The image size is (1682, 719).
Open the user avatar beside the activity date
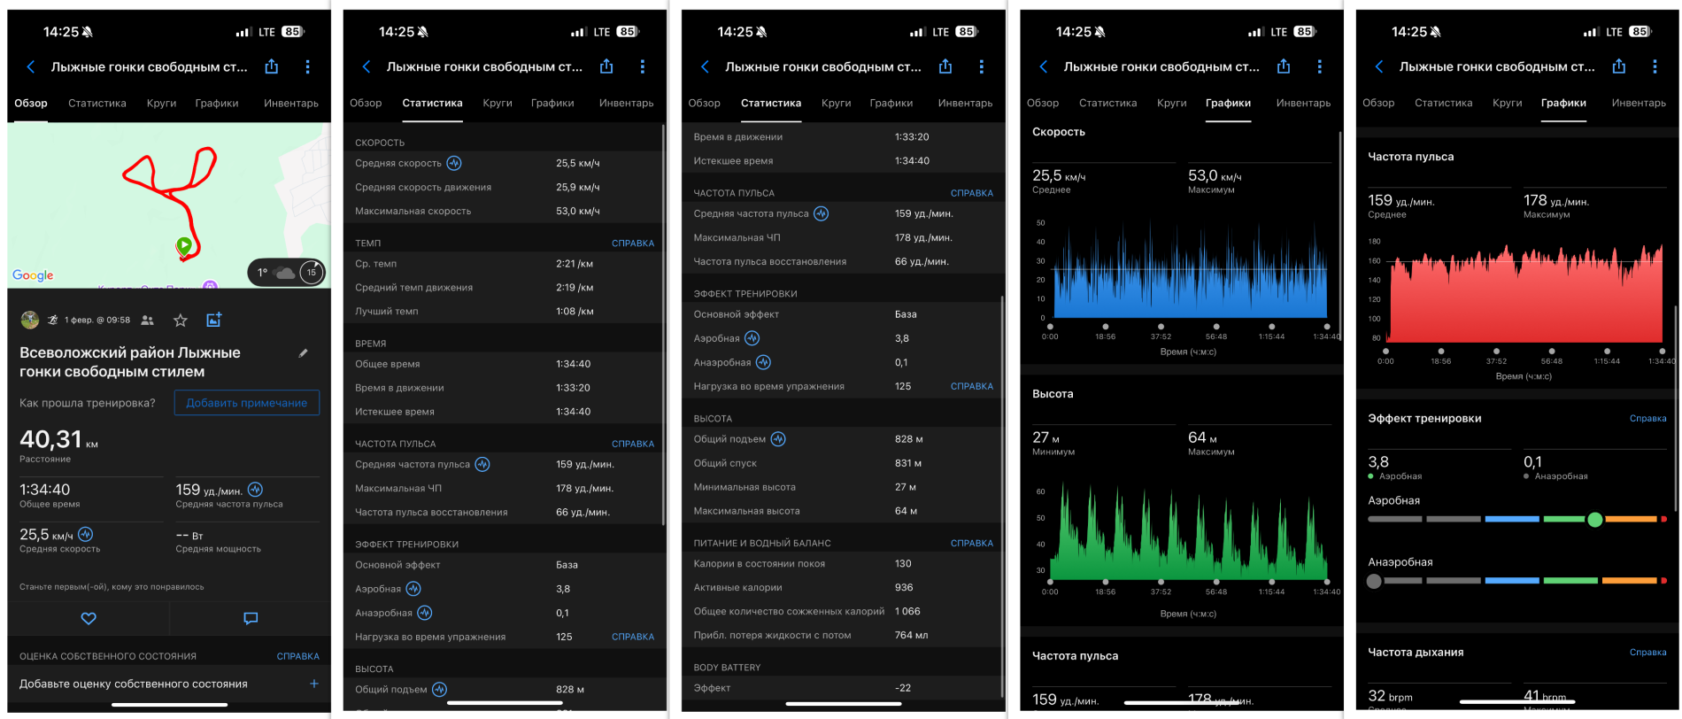click(29, 320)
